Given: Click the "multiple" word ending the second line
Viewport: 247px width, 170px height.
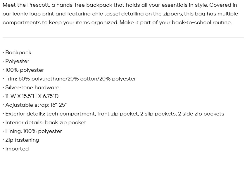Looking at the screenshot, I should coord(227,14).
